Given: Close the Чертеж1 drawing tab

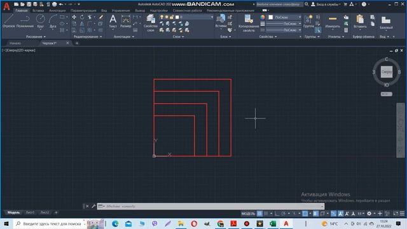Looking at the screenshot, I should [68, 43].
